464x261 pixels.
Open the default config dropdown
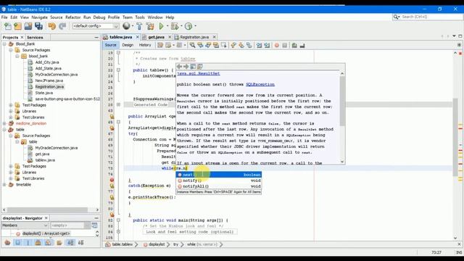96,26
